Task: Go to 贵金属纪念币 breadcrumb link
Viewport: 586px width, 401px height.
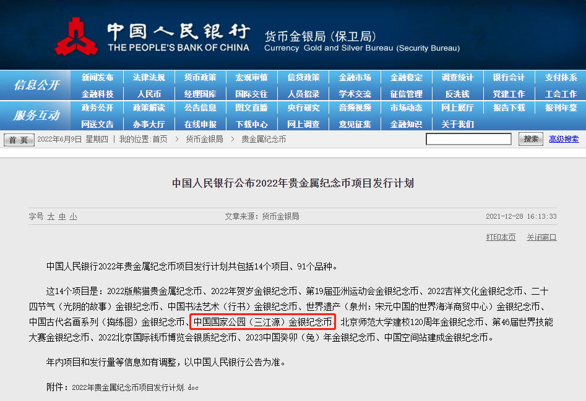Action: (x=264, y=140)
